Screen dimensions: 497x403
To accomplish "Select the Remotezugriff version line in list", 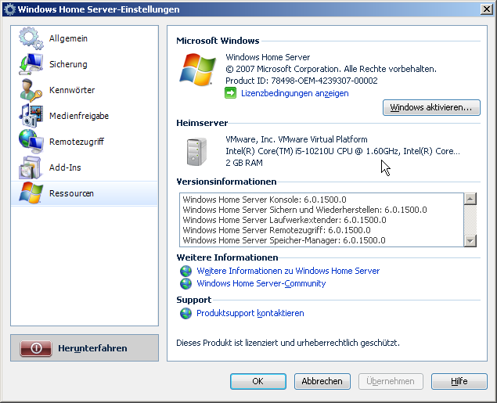I will [276, 230].
